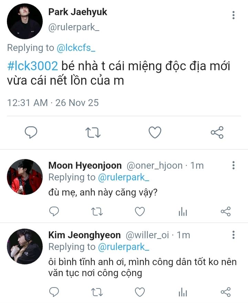Like Kim Jeonghyeon's reply
Viewport: 248px width, 303px height.
tap(139, 292)
